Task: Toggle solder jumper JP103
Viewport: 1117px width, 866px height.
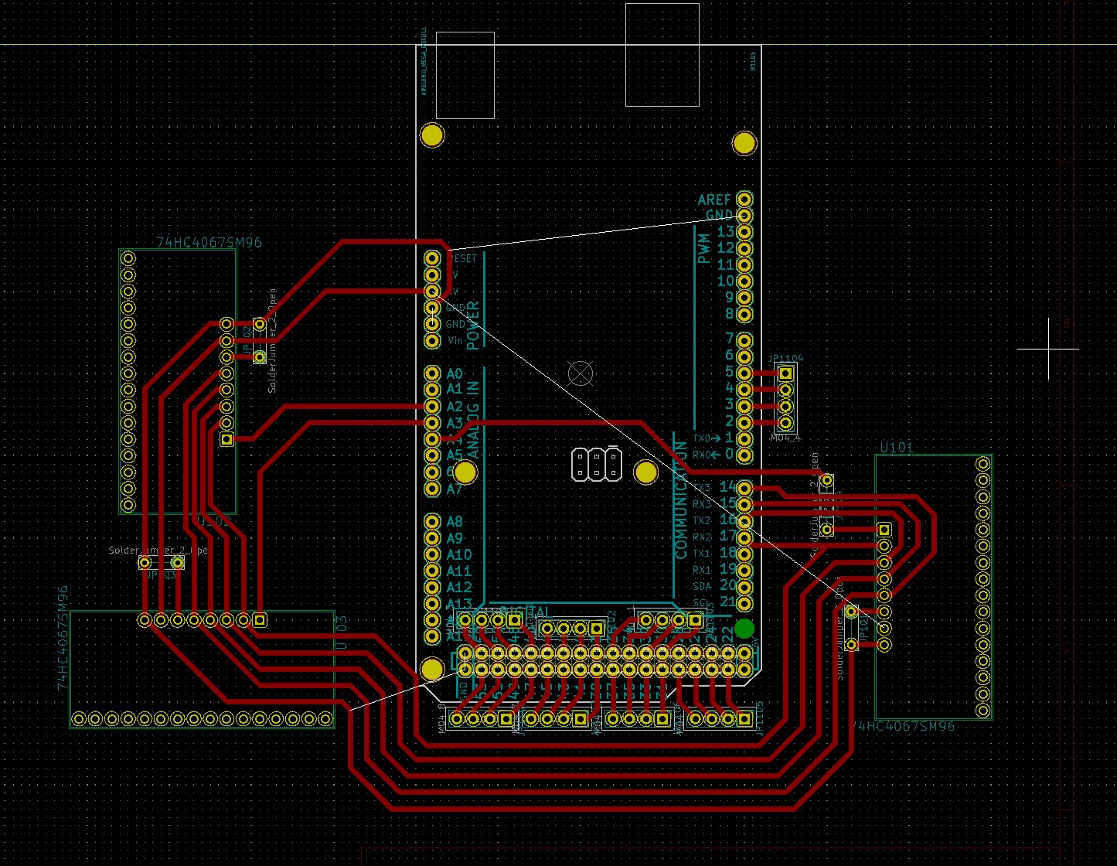Action: (x=162, y=562)
